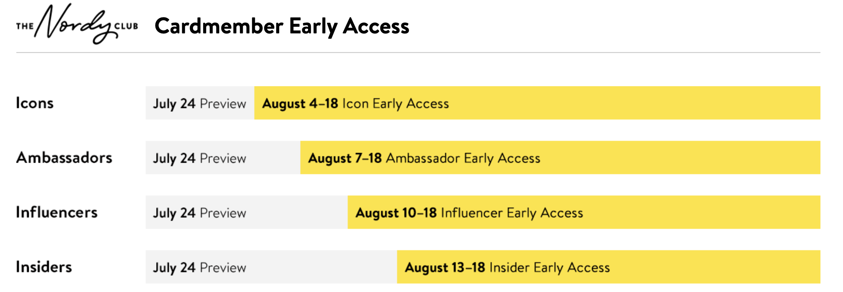843x292 pixels.
Task: Click the Icons tier label
Action: [35, 103]
